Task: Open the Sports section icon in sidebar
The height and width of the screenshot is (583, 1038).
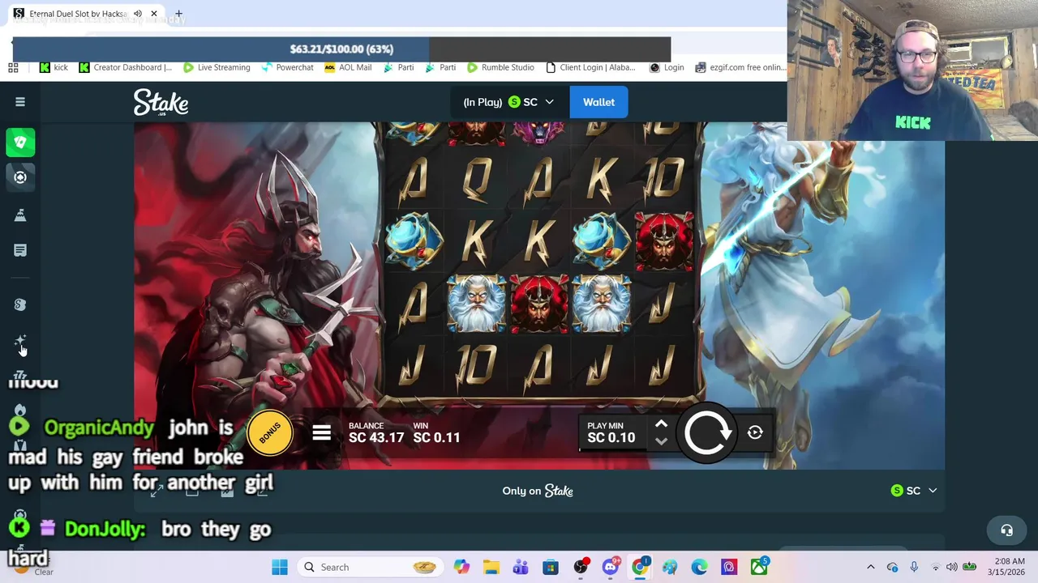Action: (x=20, y=177)
